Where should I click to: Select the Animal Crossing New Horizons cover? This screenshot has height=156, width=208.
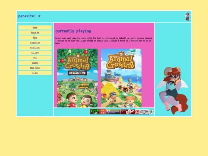[x=121, y=78]
